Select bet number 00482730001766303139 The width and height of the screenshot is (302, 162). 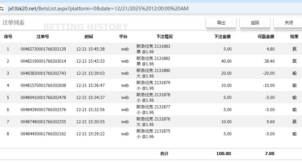(43, 49)
